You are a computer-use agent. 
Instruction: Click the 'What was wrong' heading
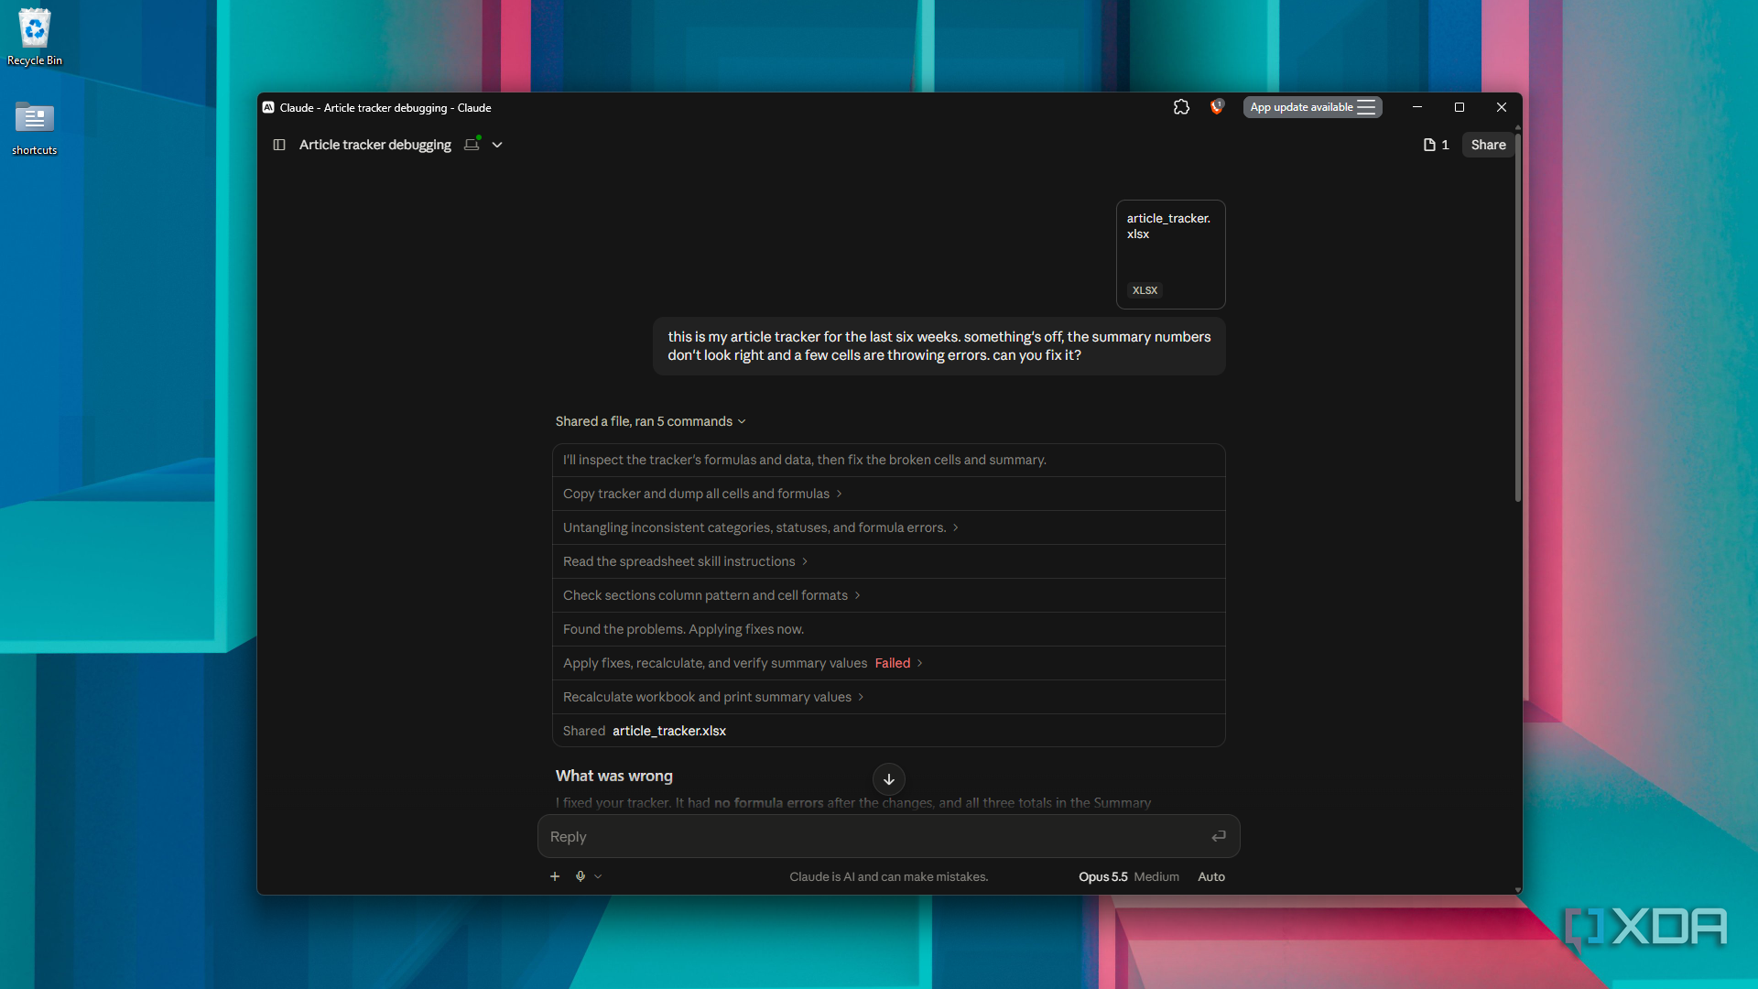[614, 776]
